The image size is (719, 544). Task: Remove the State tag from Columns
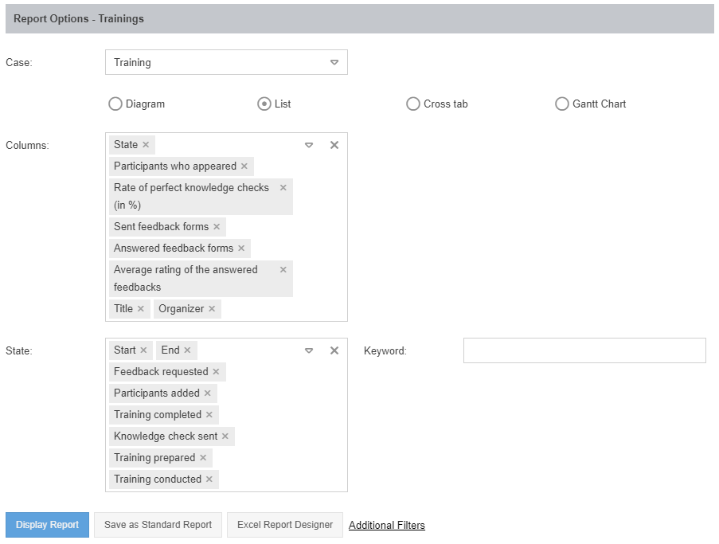click(x=146, y=145)
